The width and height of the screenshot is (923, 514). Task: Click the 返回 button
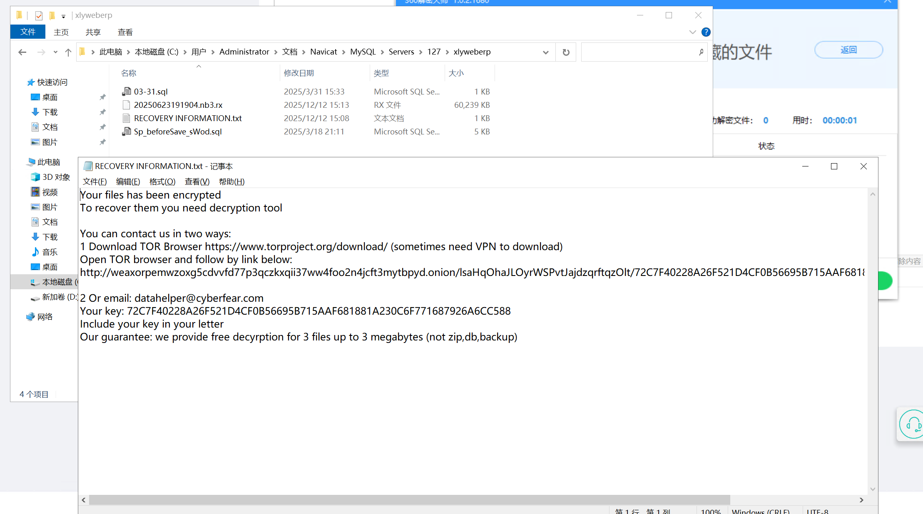848,50
